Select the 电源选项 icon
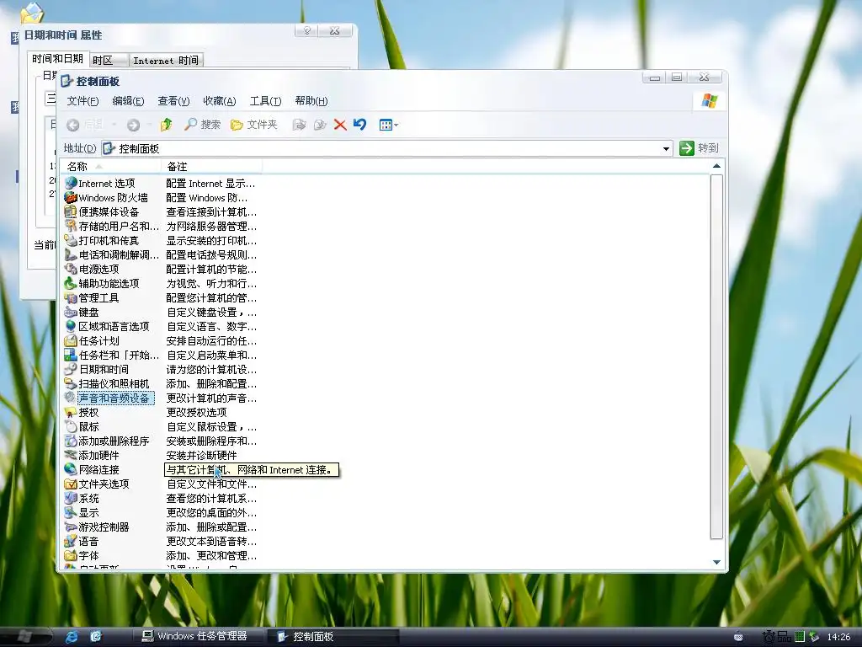 click(x=71, y=269)
